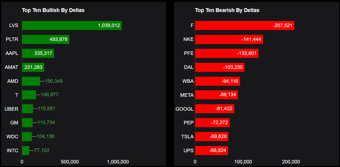Viewport: 340px width, 167px height.
Task: Click the INTC bullish bar
Action: click(x=26, y=150)
